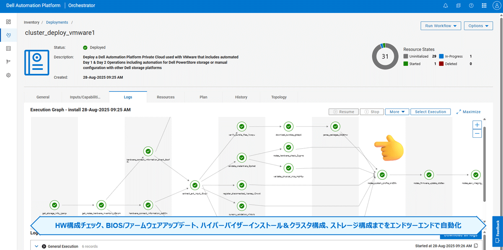The width and height of the screenshot is (503, 250).
Task: Open dashboard icon in left sidebar
Action: [x=8, y=22]
